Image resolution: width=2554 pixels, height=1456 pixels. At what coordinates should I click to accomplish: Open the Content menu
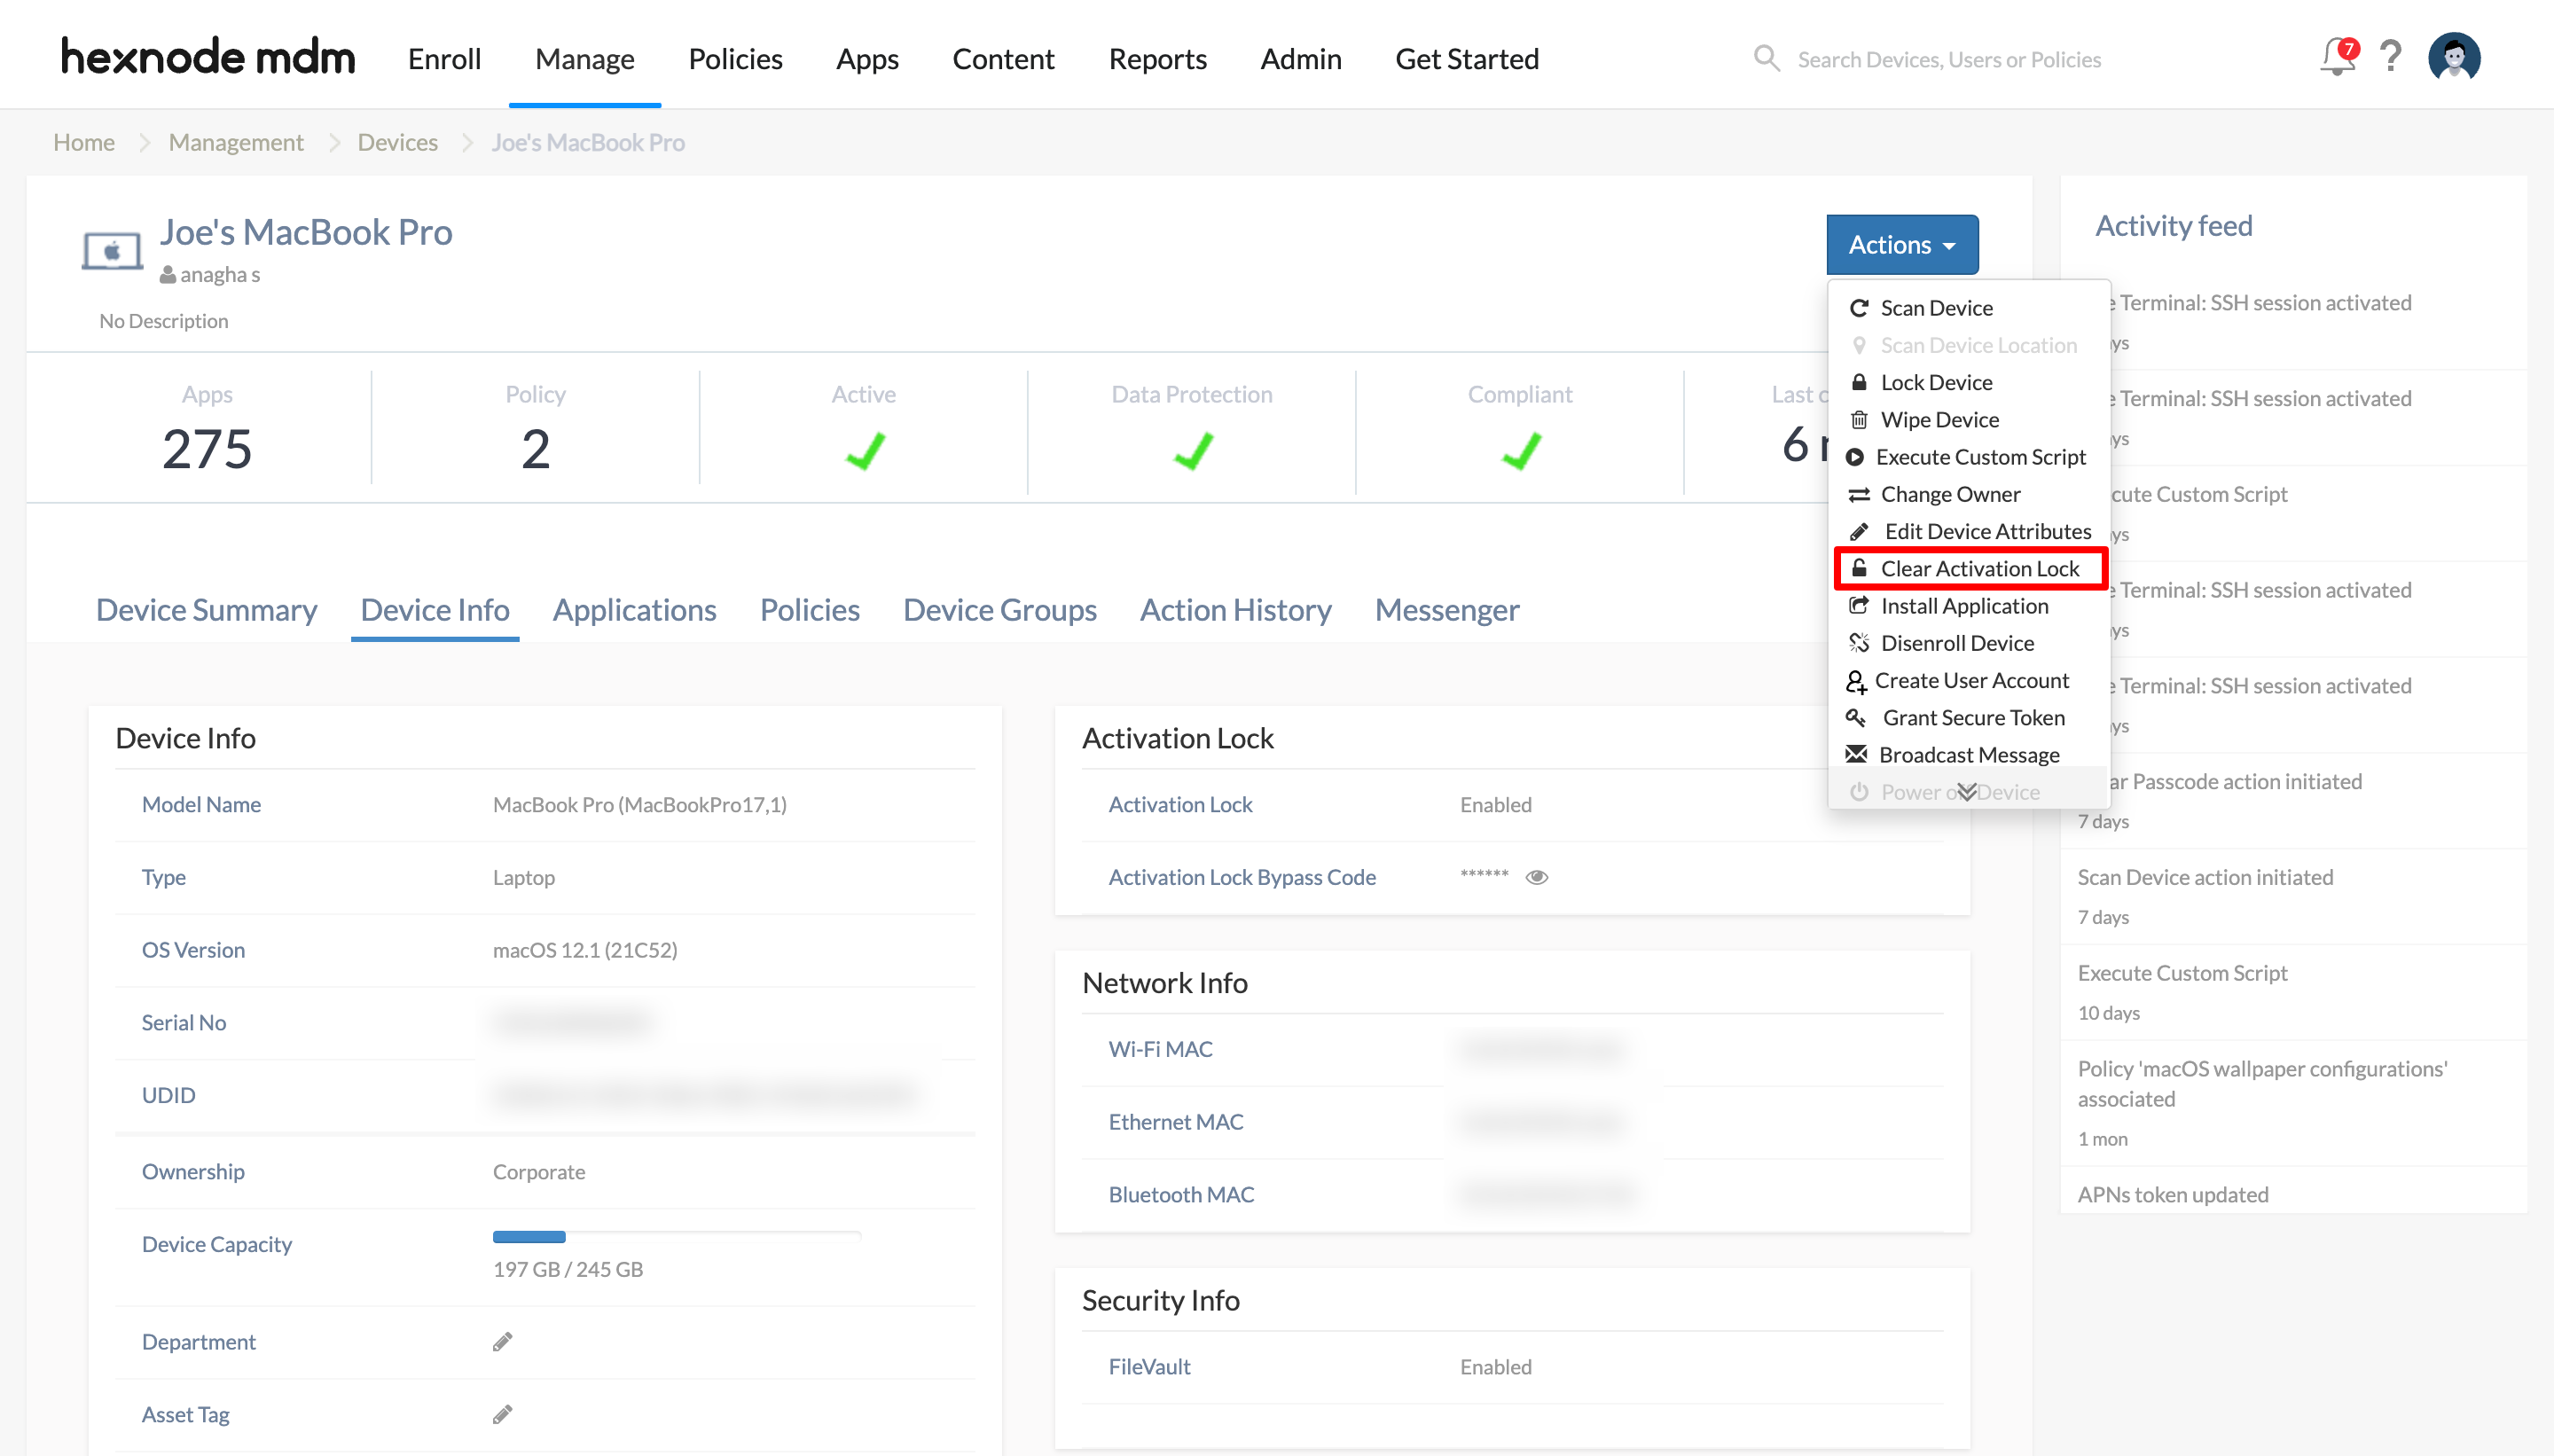coord(1003,59)
